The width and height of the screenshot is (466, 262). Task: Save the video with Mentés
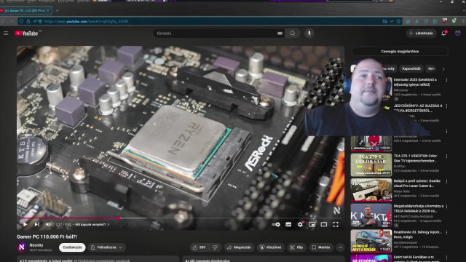tap(320, 247)
